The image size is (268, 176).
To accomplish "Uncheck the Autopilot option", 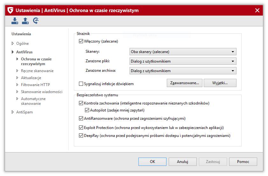I will click(x=87, y=110).
